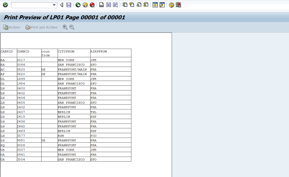Click the SQ carrier cell
289x177 pixels.
[3, 145]
